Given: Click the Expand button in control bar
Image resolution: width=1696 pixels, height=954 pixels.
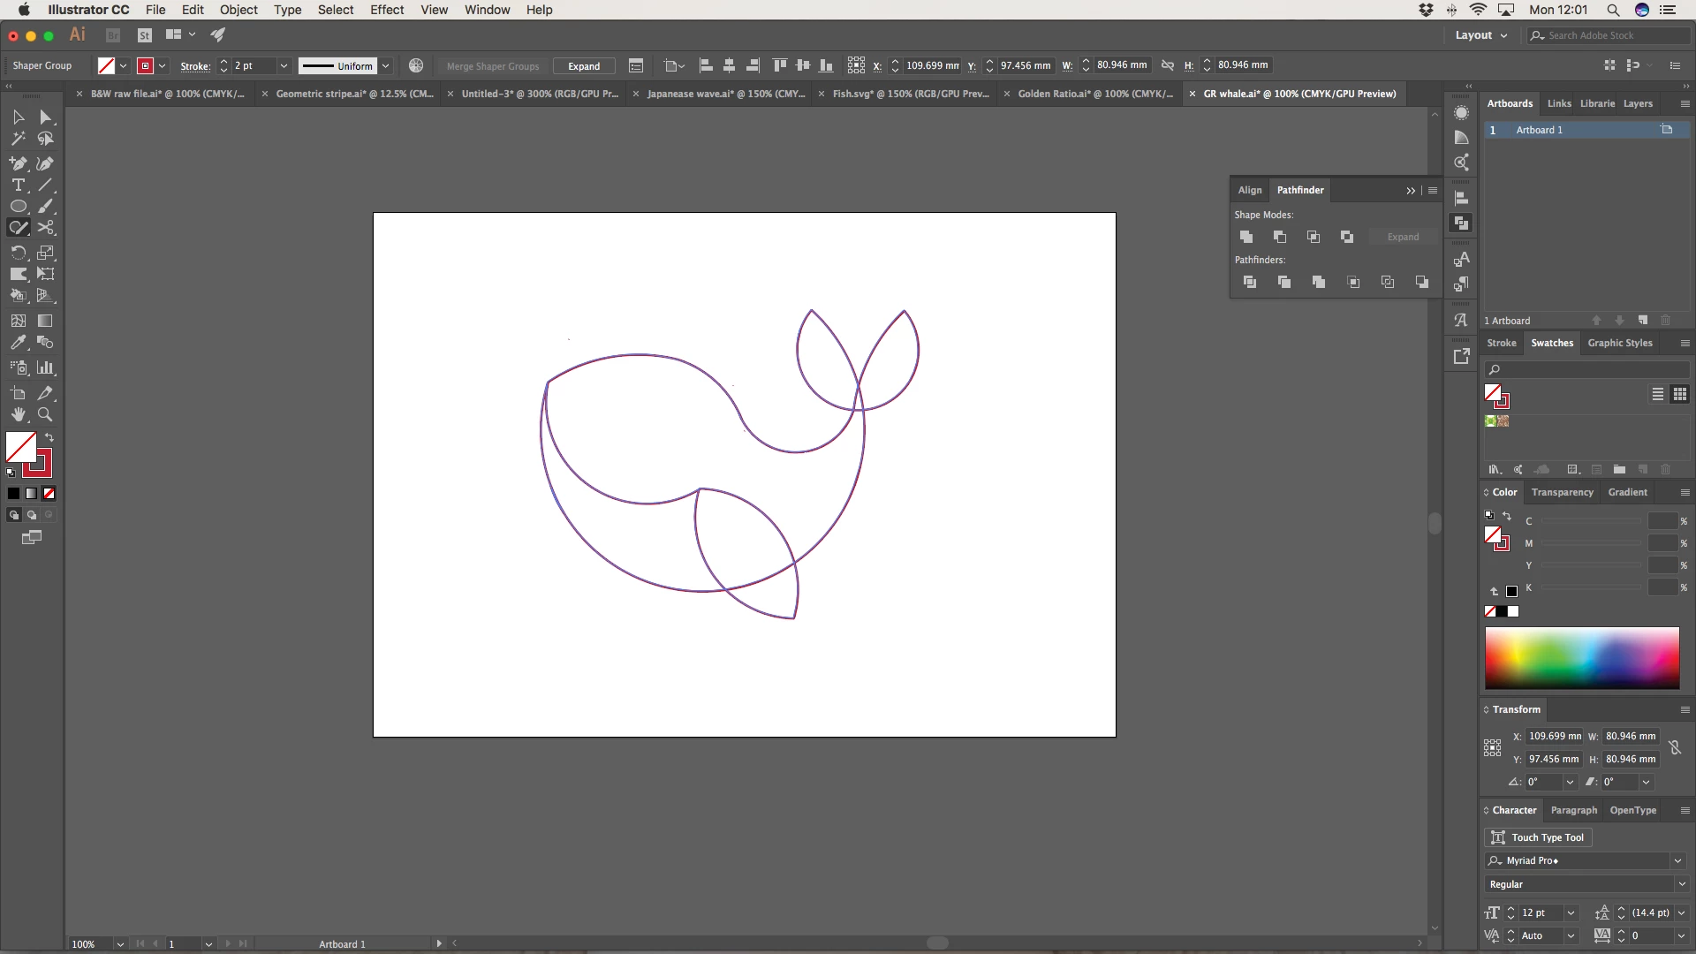Looking at the screenshot, I should [x=583, y=66].
